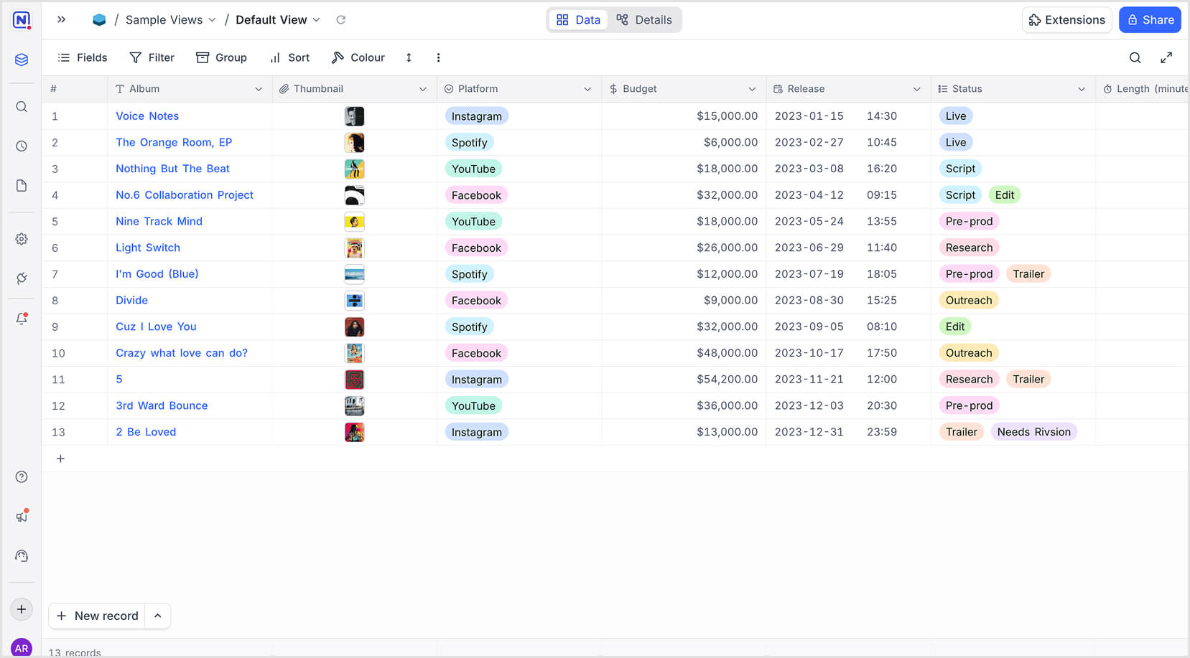
Task: Click the Voice Notes album thumbnail
Action: (354, 116)
